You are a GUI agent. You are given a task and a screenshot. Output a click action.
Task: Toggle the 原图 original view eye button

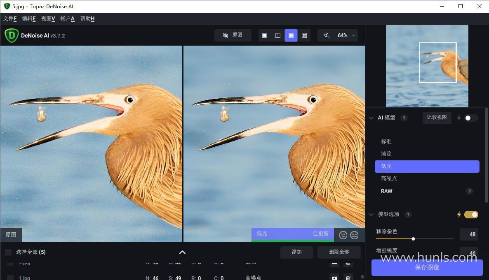point(233,35)
